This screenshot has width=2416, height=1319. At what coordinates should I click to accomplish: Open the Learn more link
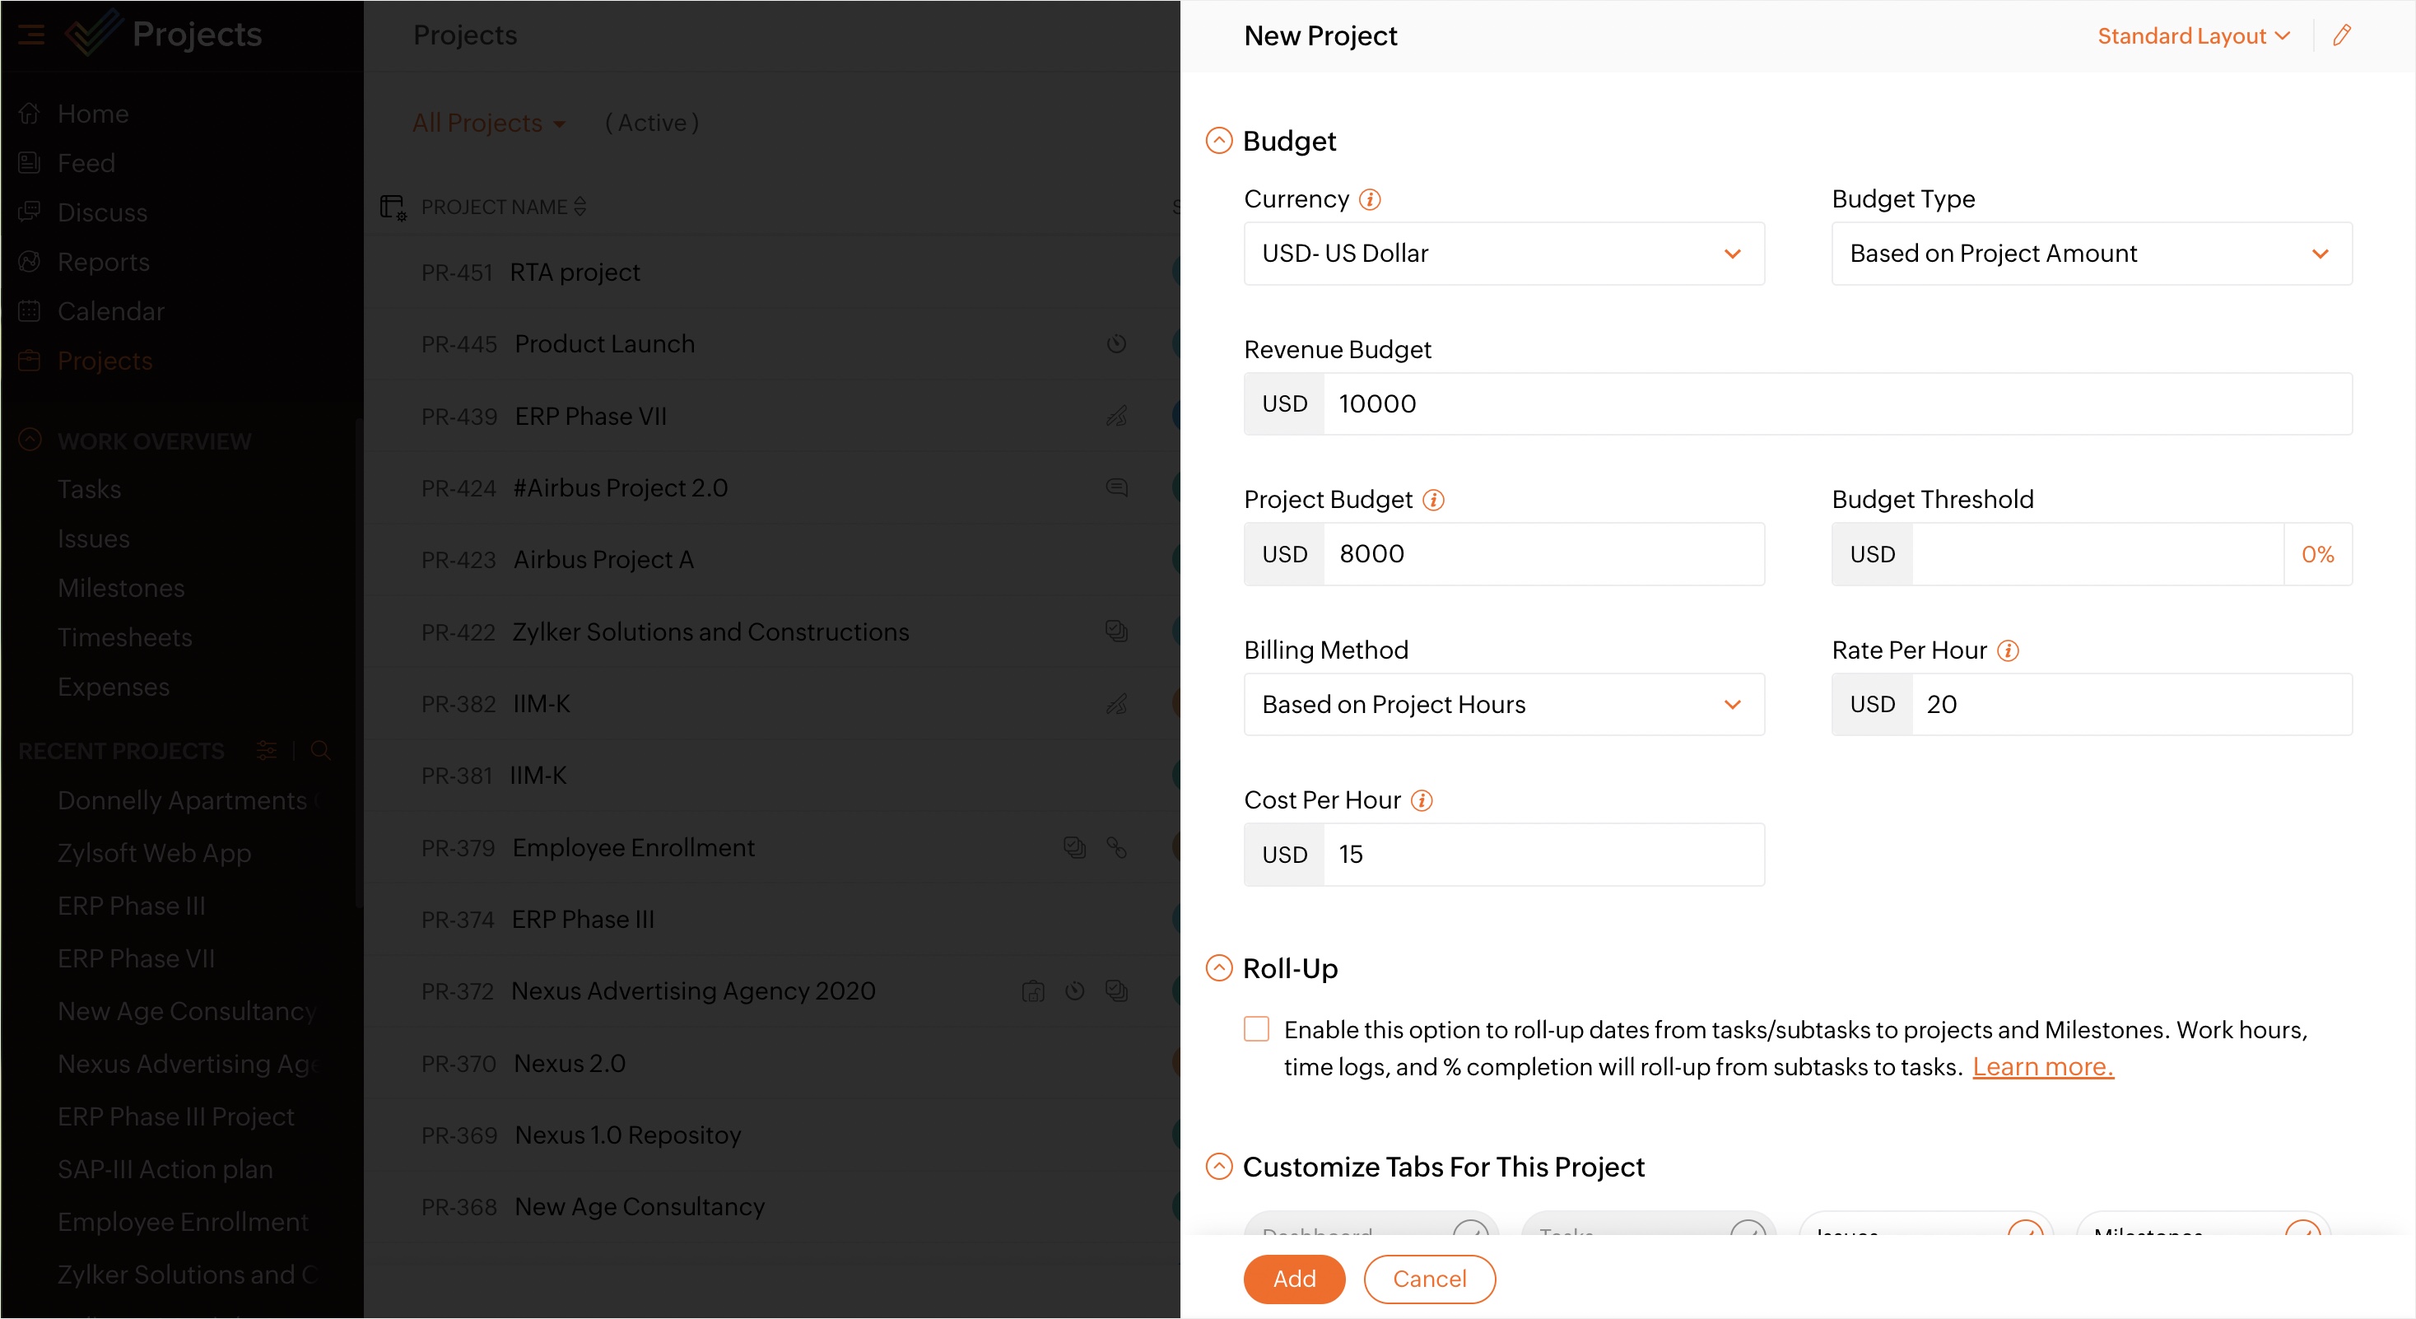(x=2041, y=1067)
